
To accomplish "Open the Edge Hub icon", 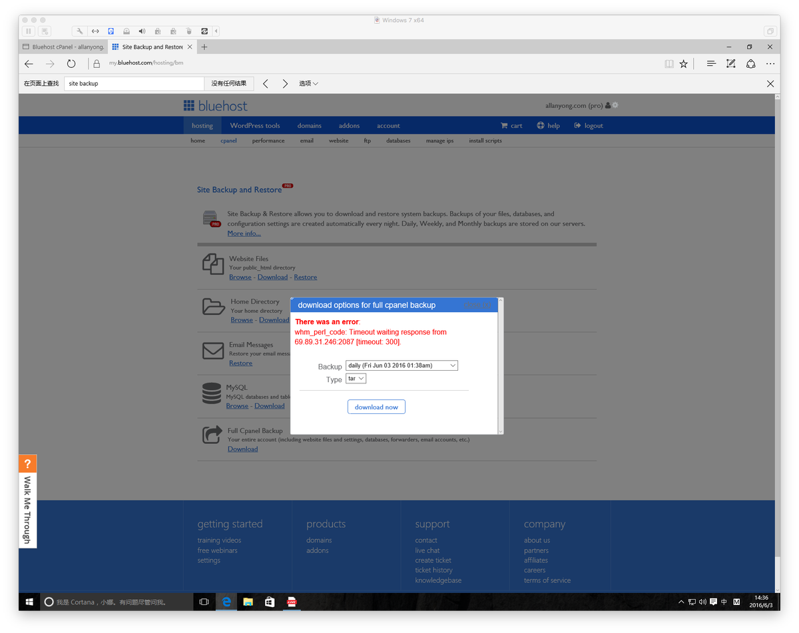I will pos(711,64).
